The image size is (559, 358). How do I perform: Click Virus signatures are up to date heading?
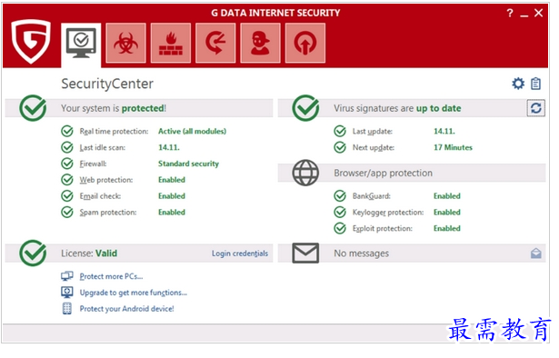397,108
